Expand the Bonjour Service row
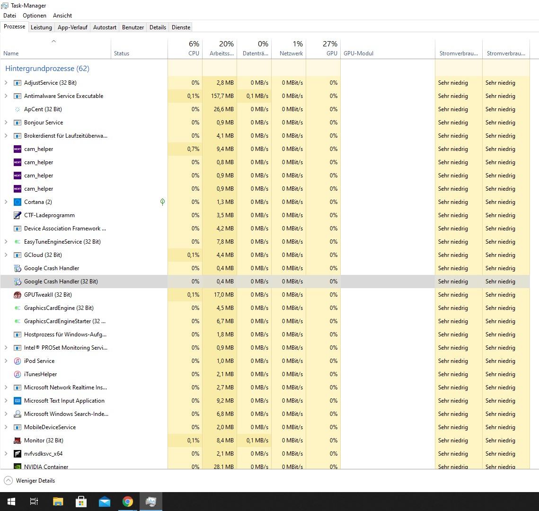The width and height of the screenshot is (539, 511). coord(6,123)
